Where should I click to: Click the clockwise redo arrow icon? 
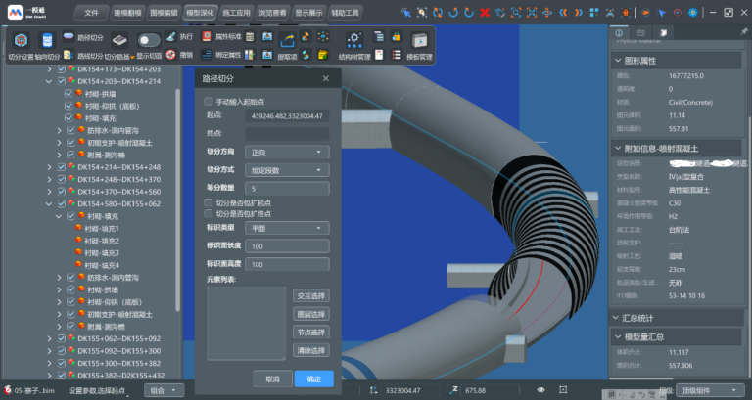469,13
